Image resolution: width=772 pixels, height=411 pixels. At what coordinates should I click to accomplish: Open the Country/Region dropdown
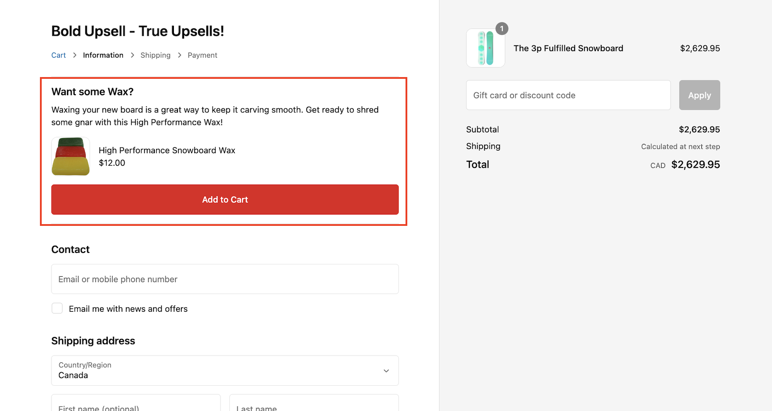[225, 371]
